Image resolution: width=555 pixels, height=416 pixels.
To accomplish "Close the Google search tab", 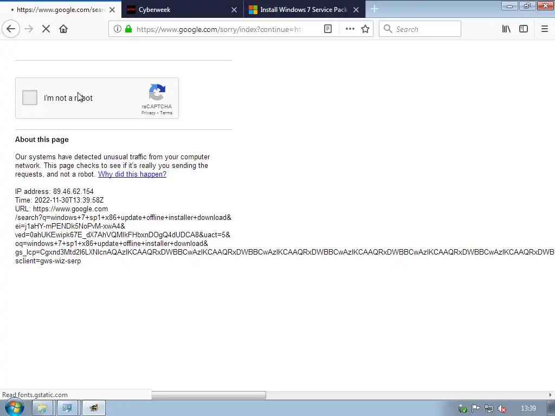I will (112, 10).
